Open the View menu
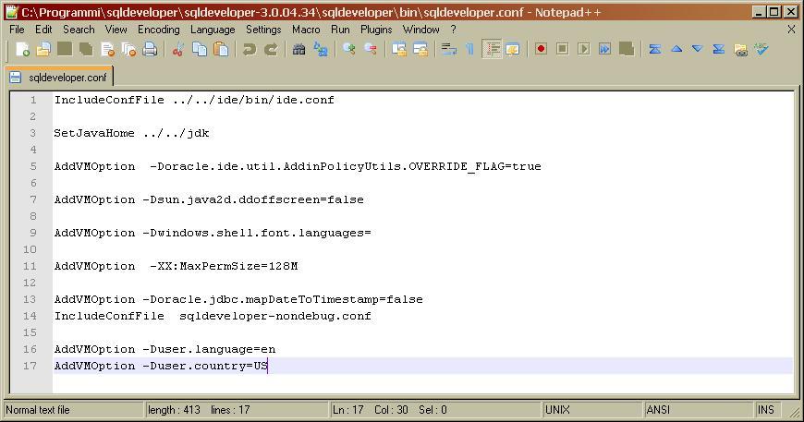Viewport: 804px width, 422px height. [116, 30]
